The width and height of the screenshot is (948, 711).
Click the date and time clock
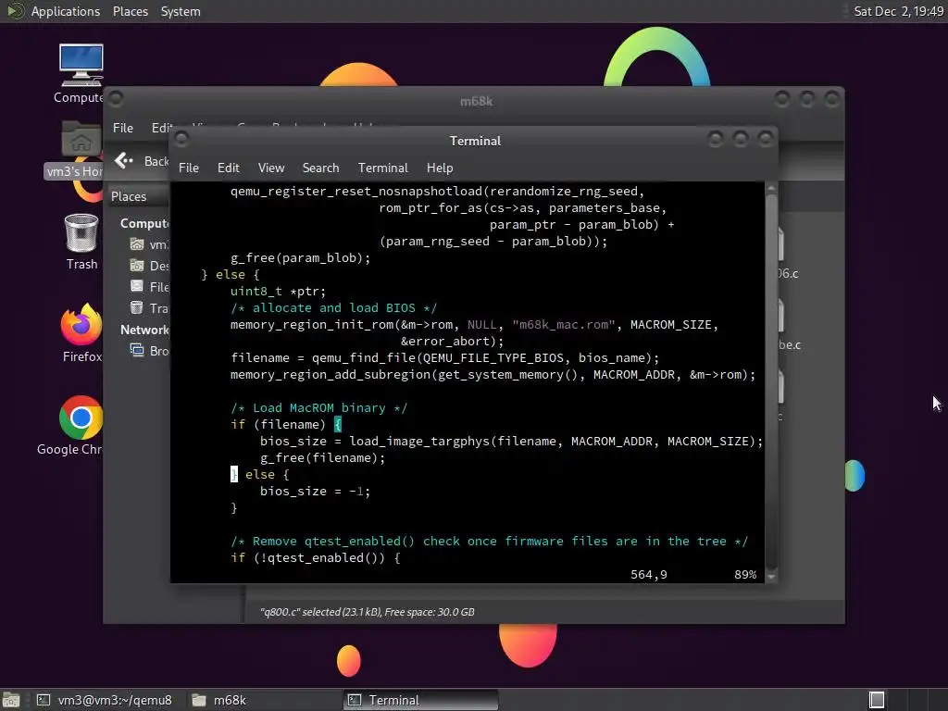tap(898, 11)
